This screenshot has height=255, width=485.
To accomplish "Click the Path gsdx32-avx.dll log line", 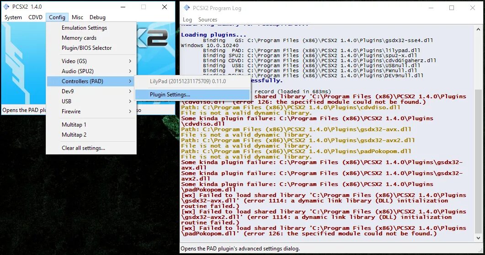I will coord(296,129).
